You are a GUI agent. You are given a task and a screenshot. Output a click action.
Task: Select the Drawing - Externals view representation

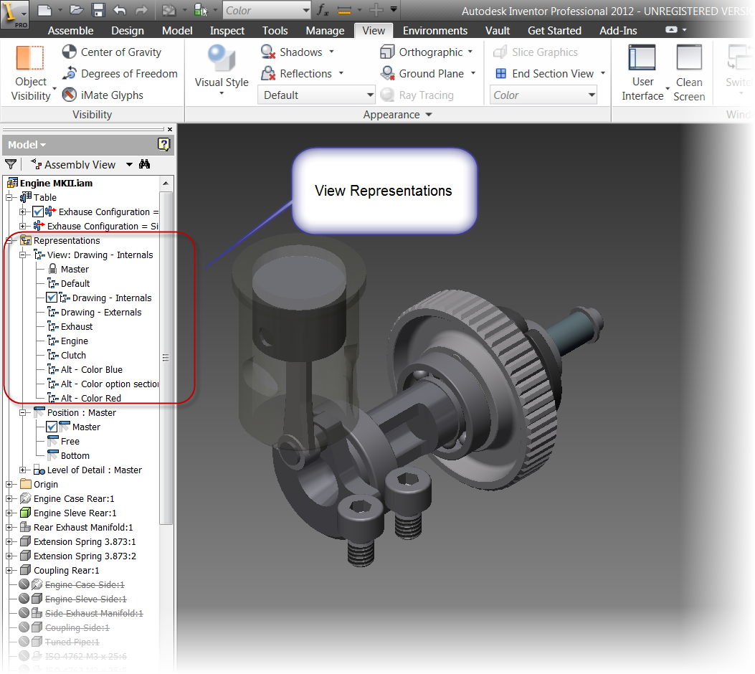[101, 313]
